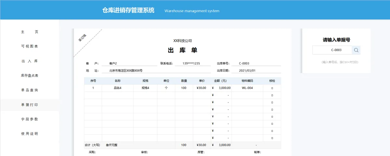
Task: Click phone number 139****1235
Action: pyautogui.click(x=191, y=64)
